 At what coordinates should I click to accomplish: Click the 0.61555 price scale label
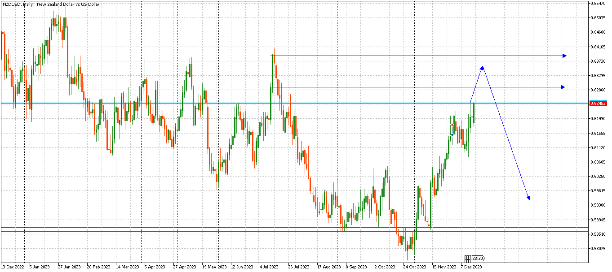point(599,133)
